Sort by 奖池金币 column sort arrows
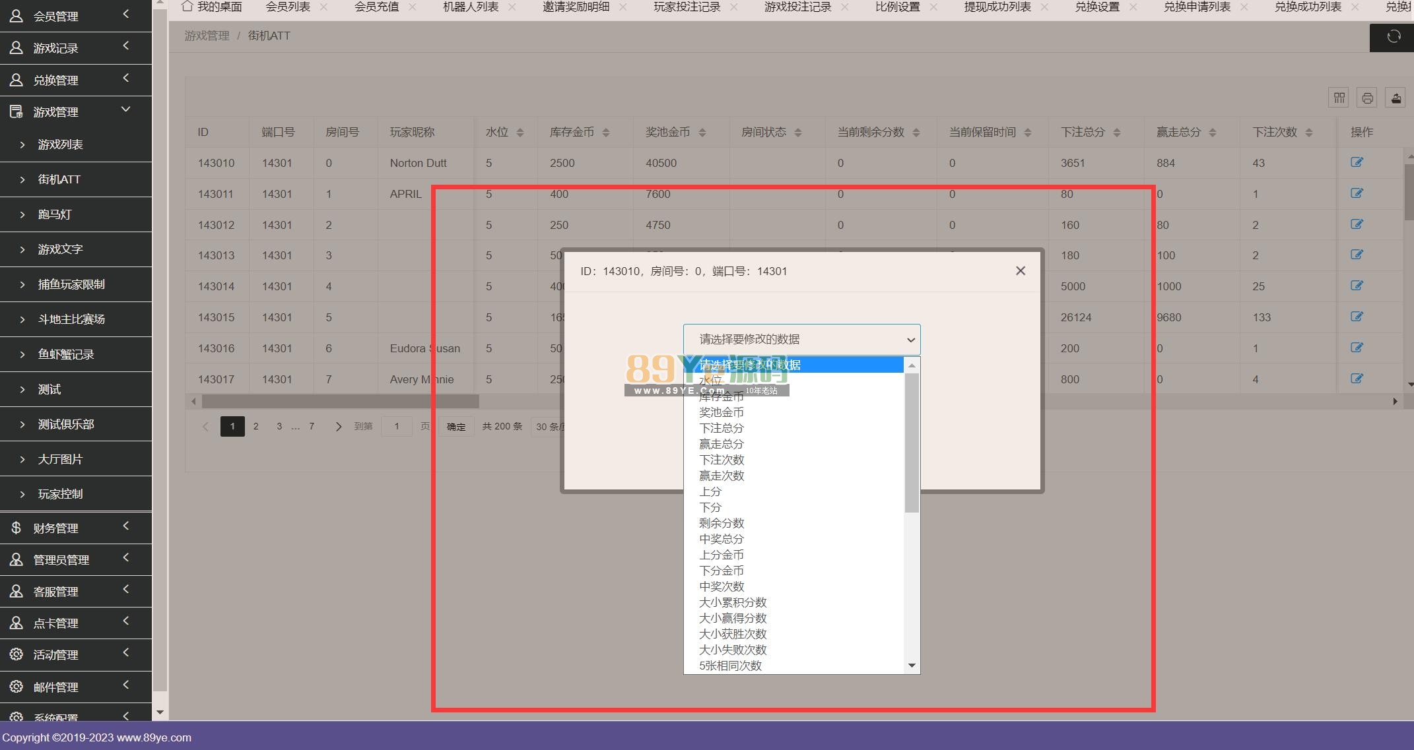 click(x=702, y=133)
